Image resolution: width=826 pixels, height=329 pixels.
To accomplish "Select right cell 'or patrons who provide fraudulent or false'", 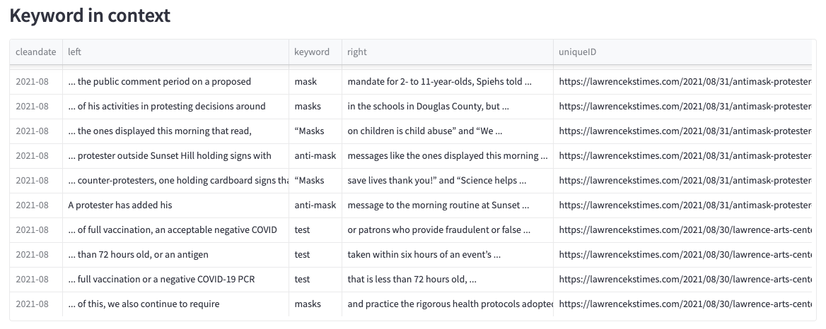I will coord(447,229).
